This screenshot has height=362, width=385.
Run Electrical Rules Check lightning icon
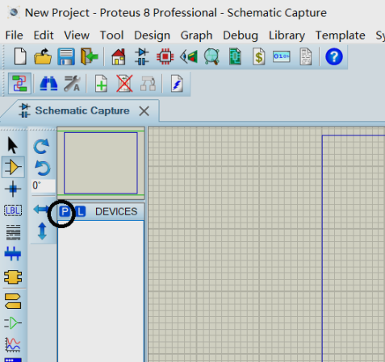(x=177, y=84)
